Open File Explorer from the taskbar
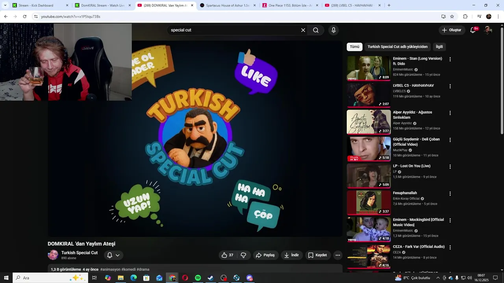This screenshot has width=504, height=283. (x=120, y=278)
